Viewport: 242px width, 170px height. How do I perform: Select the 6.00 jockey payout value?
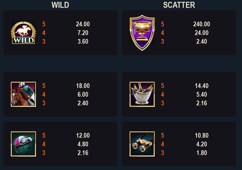[83, 94]
